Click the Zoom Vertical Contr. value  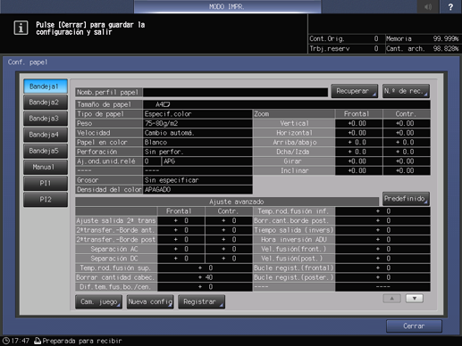(407, 123)
